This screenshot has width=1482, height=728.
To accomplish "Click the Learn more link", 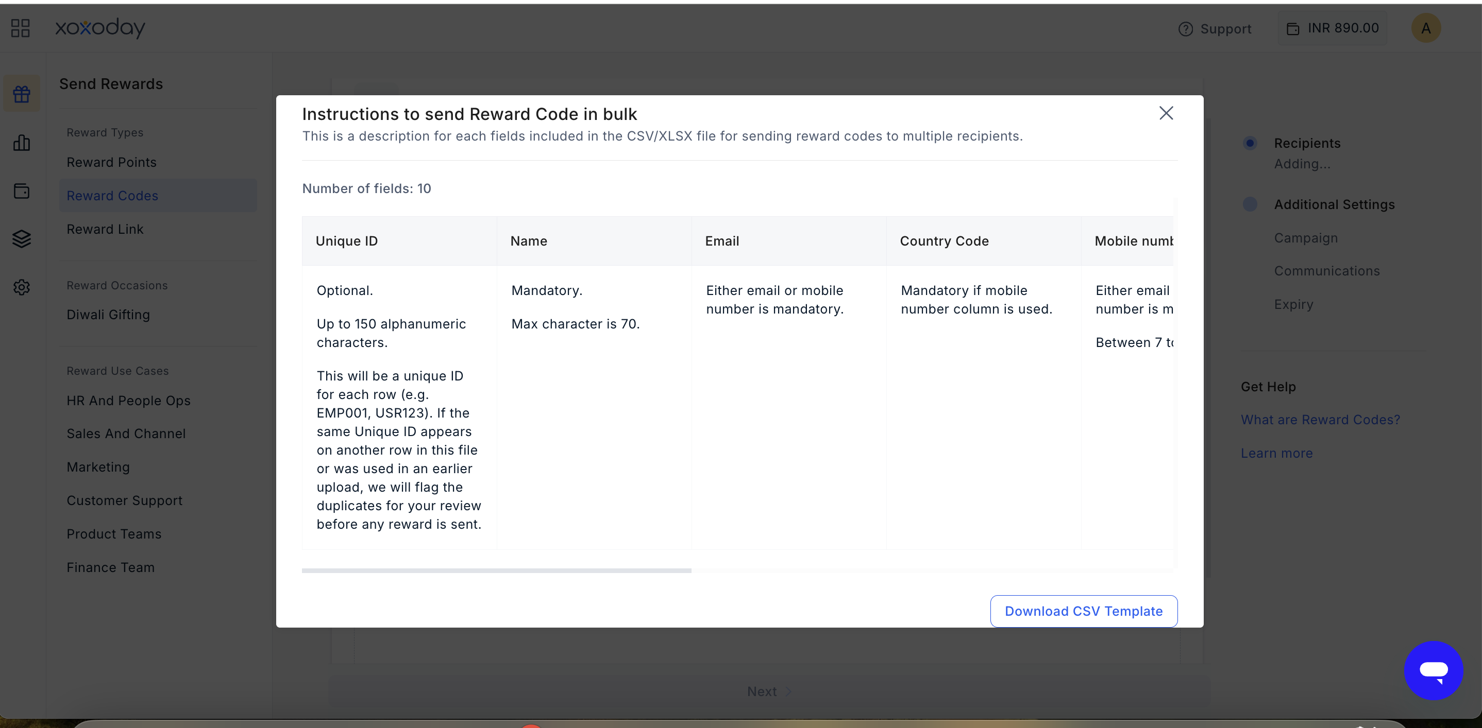I will 1276,454.
